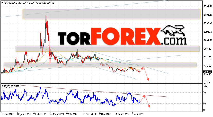
Task: Click the 1396.40 price axis label
Action: coord(208,23)
